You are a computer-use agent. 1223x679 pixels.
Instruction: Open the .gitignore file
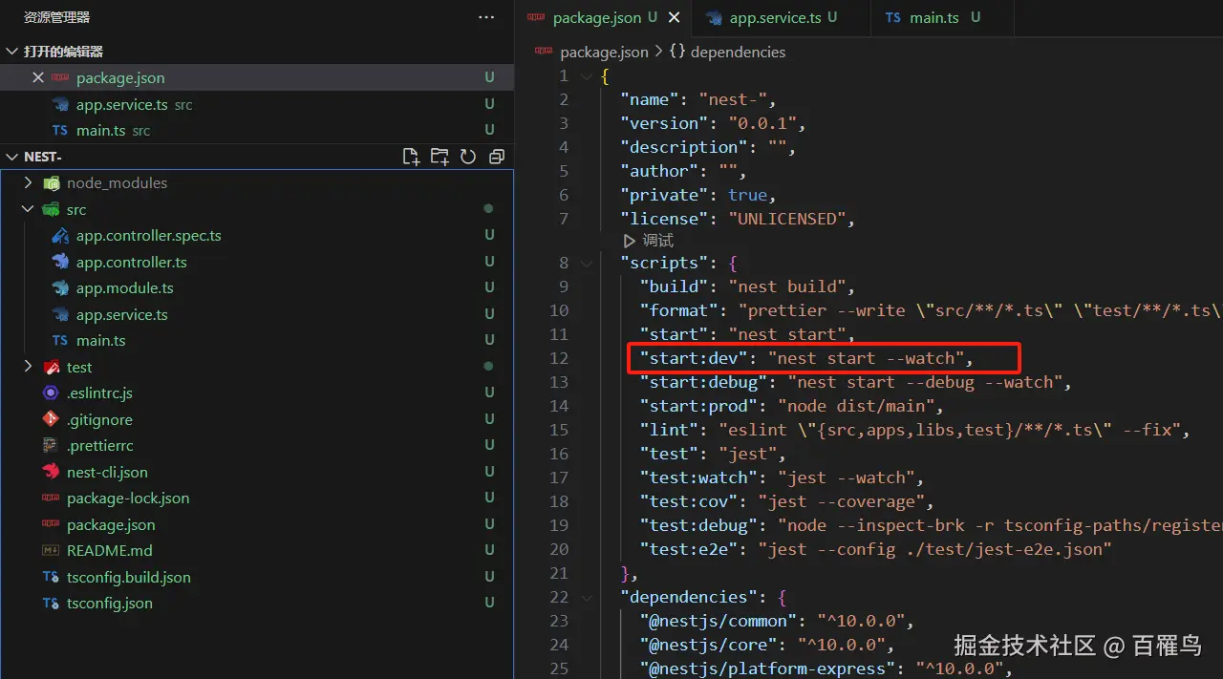99,419
